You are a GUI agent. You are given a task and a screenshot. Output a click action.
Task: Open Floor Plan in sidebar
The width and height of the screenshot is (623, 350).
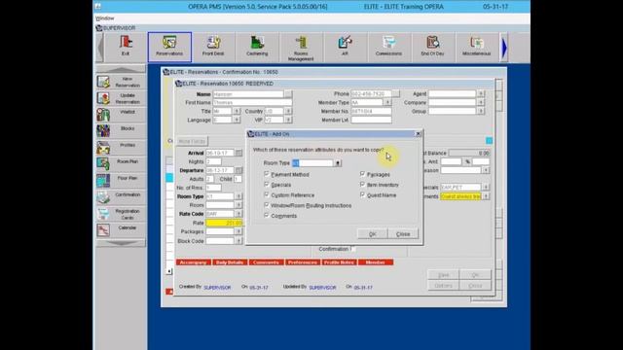point(121,181)
